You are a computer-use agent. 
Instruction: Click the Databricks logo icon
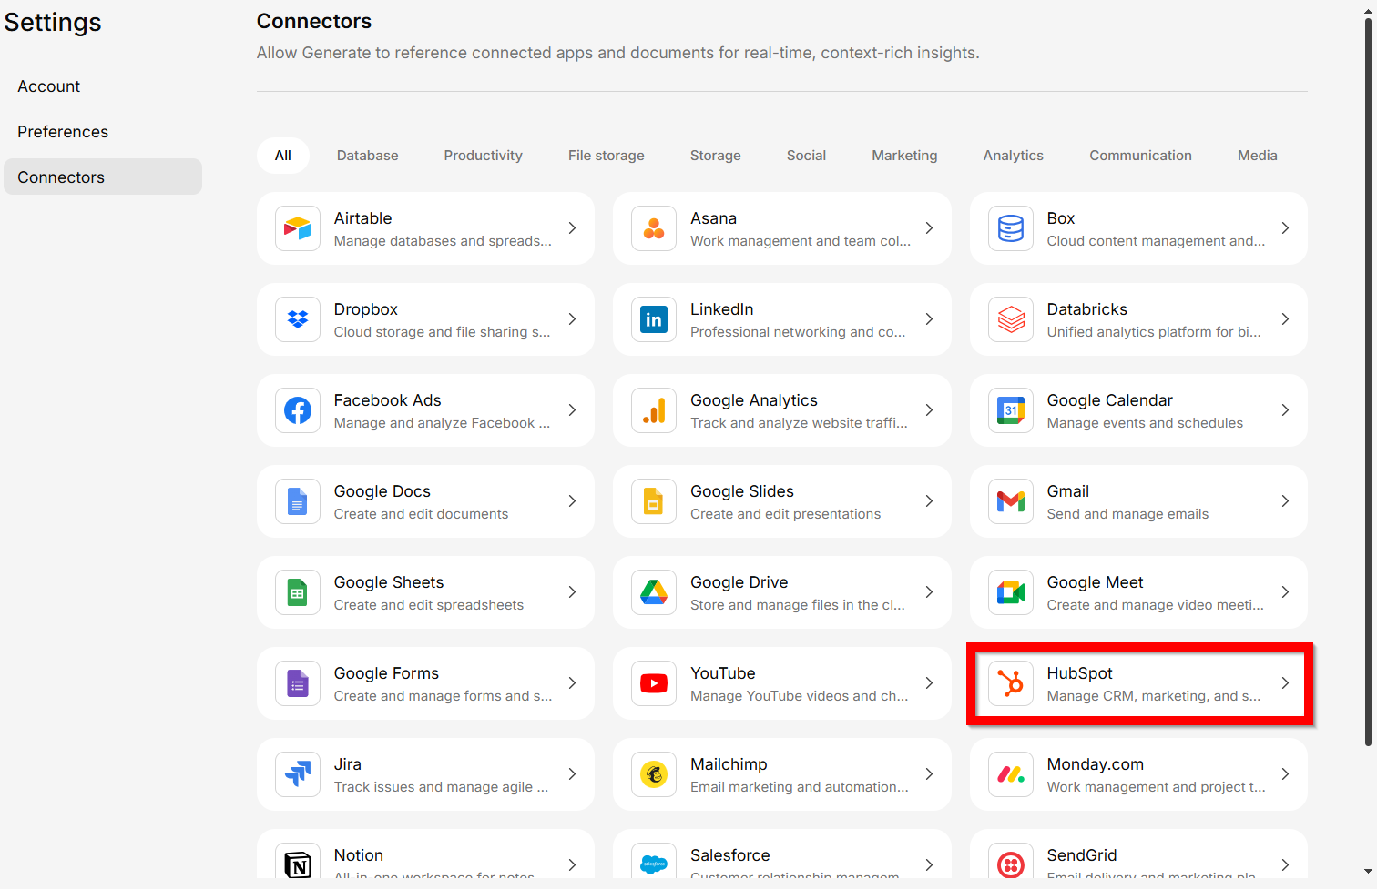click(x=1011, y=319)
